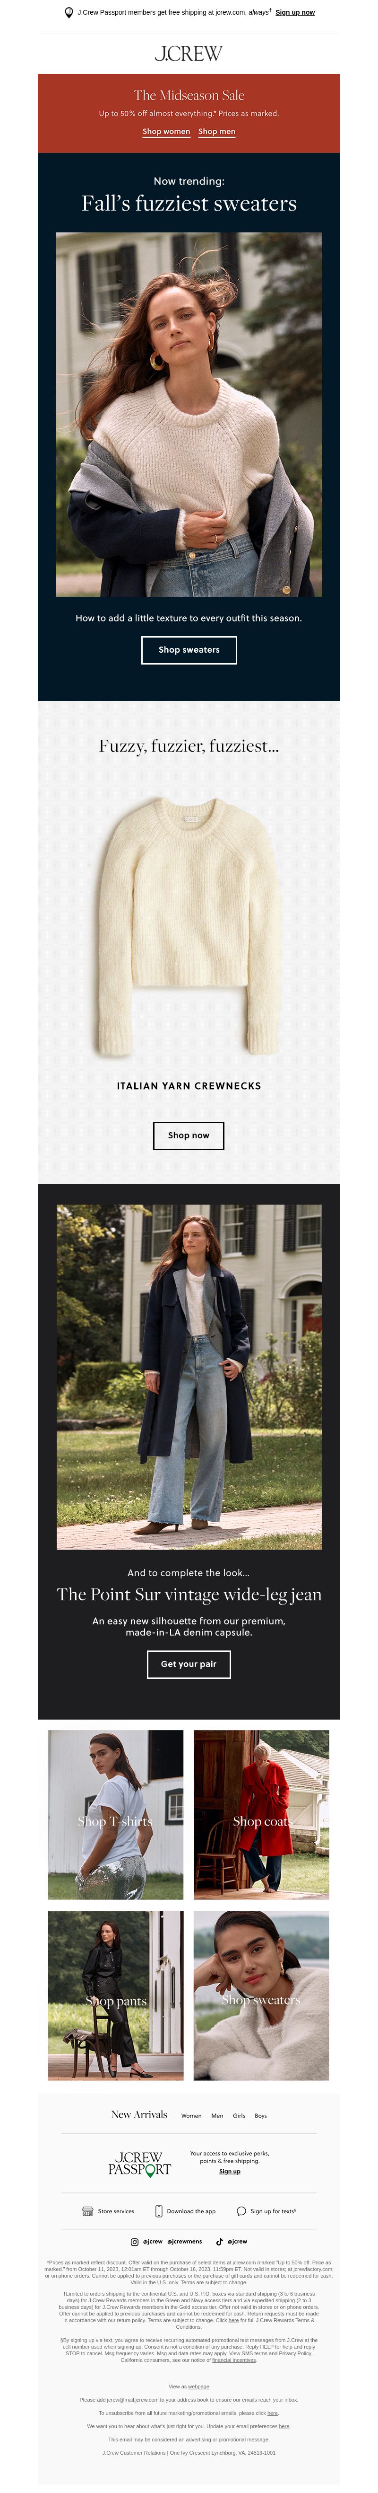Open the Store services storefront icon
378x2493 pixels.
point(88,2211)
